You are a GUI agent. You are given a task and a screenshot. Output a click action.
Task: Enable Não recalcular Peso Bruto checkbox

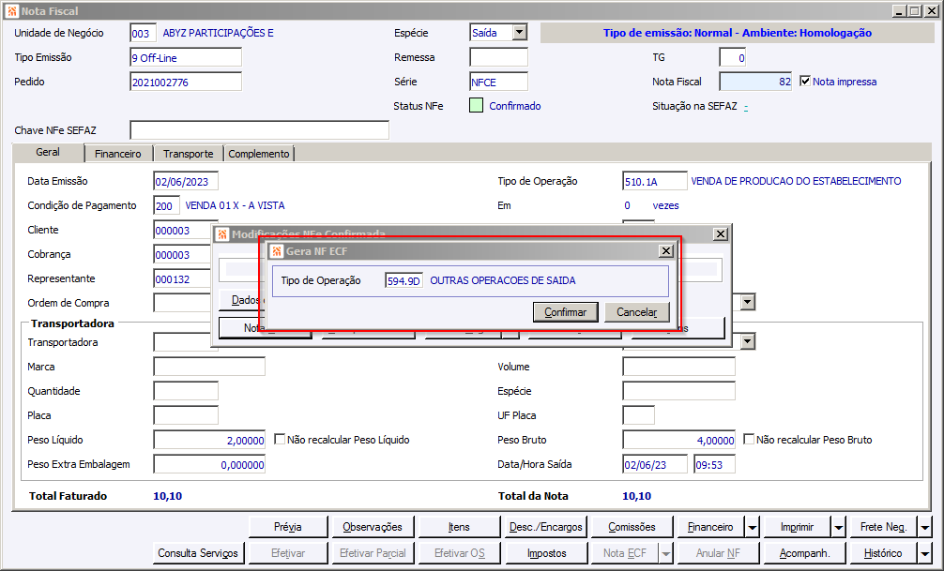tap(749, 440)
